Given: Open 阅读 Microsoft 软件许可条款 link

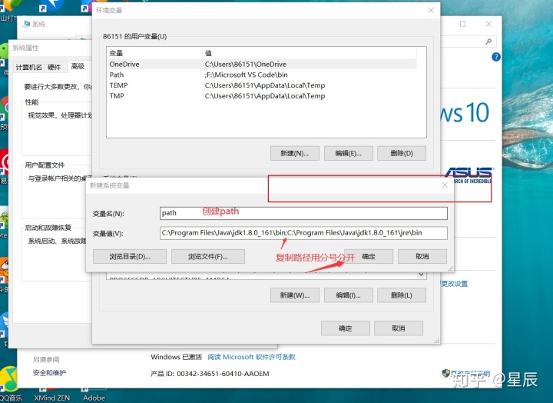Looking at the screenshot, I should pyautogui.click(x=251, y=357).
